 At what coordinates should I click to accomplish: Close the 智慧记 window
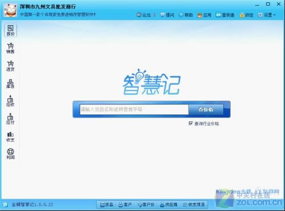click(279, 4)
